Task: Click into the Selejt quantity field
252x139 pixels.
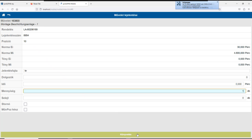Action: click(135, 98)
